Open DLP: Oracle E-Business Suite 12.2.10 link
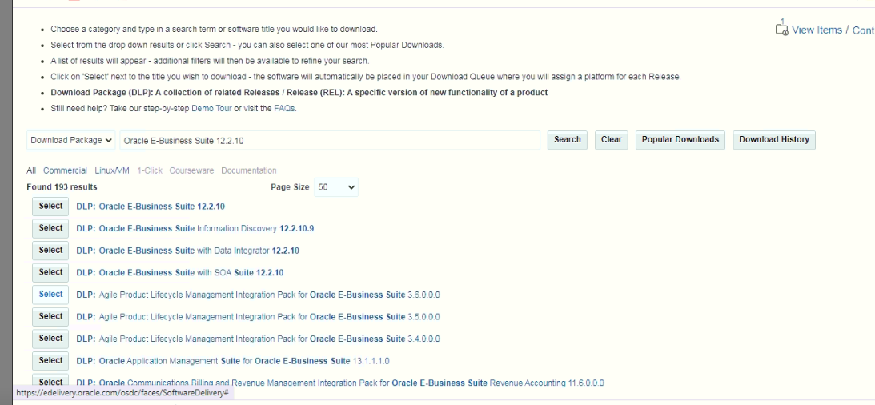Screen dimensions: 875x405 (151, 207)
